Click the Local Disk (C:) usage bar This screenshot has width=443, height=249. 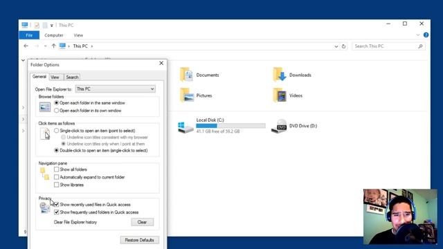[230, 126]
